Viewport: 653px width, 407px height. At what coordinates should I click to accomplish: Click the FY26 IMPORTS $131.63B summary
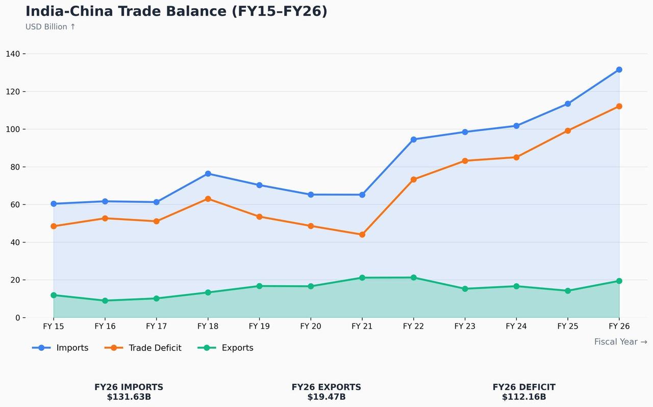[x=129, y=392]
